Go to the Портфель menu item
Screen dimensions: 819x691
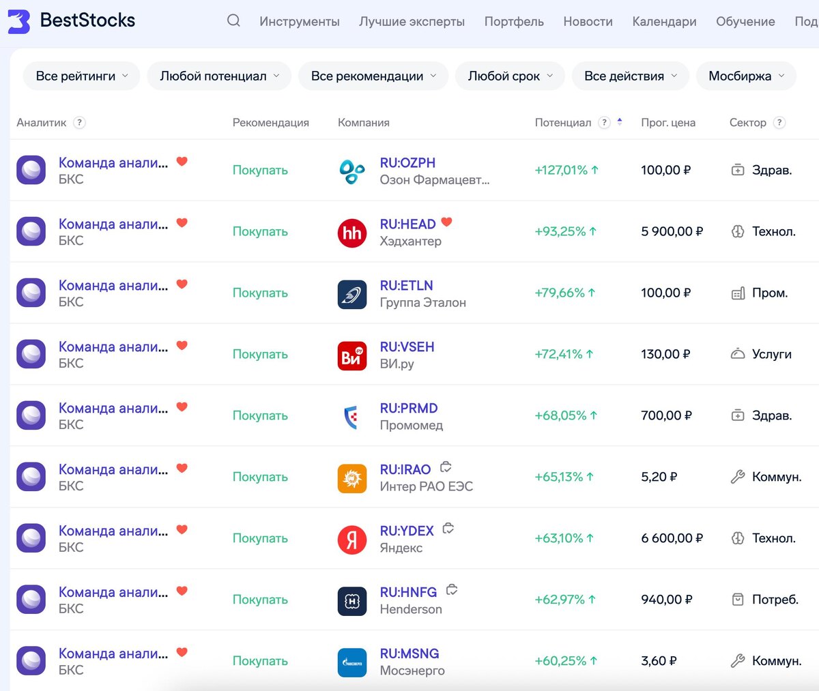tap(514, 22)
